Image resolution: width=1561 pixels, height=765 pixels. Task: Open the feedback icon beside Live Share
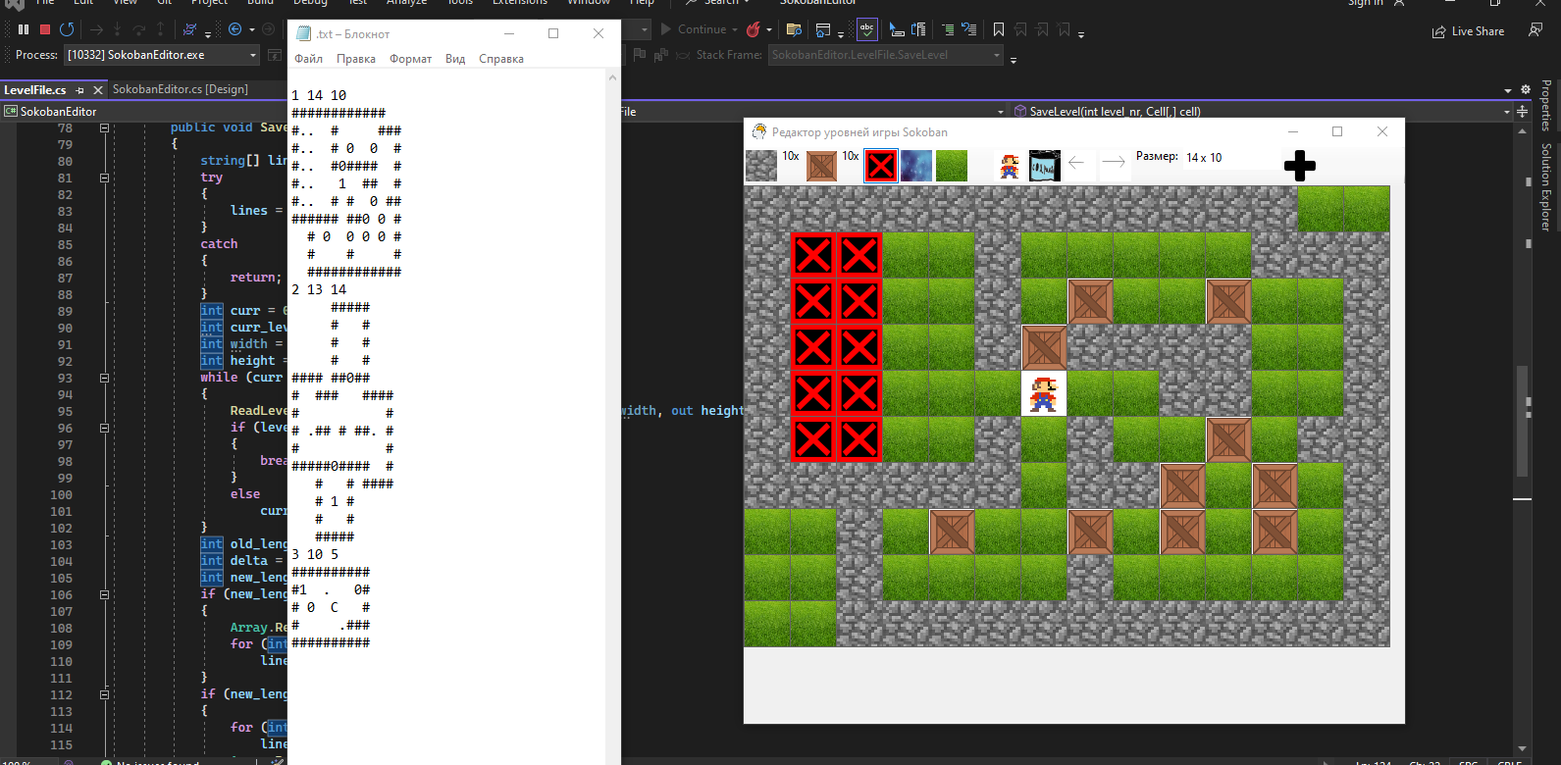click(x=1535, y=30)
